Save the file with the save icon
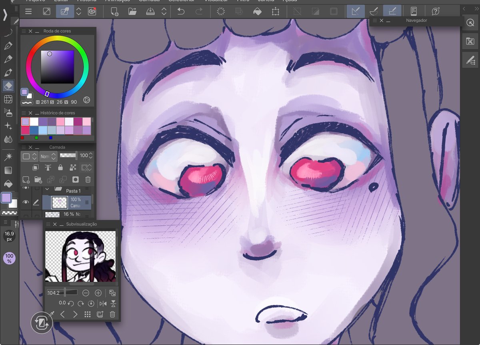 (x=151, y=12)
